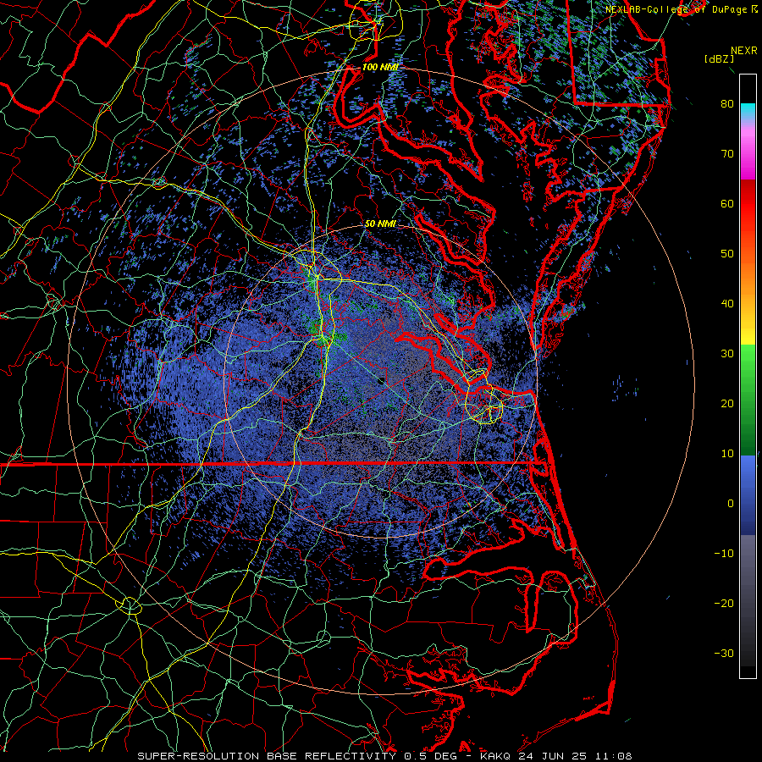Click the cyan segment of the color bar
Image resolution: width=762 pixels, height=762 pixels.
(x=748, y=112)
